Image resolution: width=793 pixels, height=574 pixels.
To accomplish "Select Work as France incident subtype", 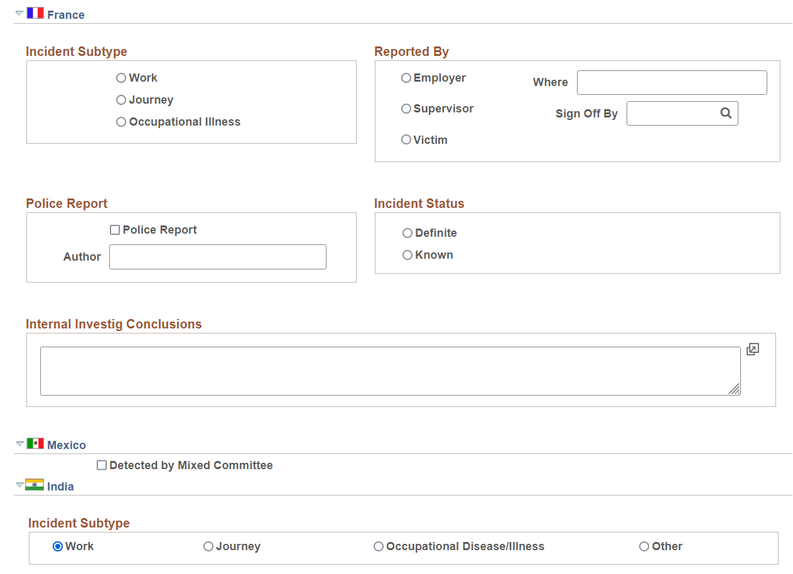I will tap(121, 77).
